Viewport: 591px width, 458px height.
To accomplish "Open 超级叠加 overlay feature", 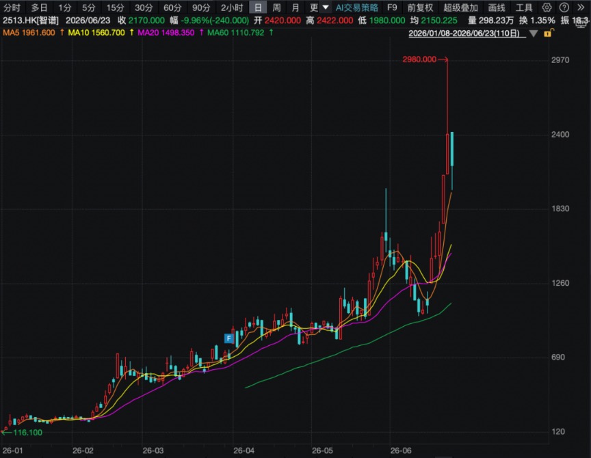I will (460, 8).
